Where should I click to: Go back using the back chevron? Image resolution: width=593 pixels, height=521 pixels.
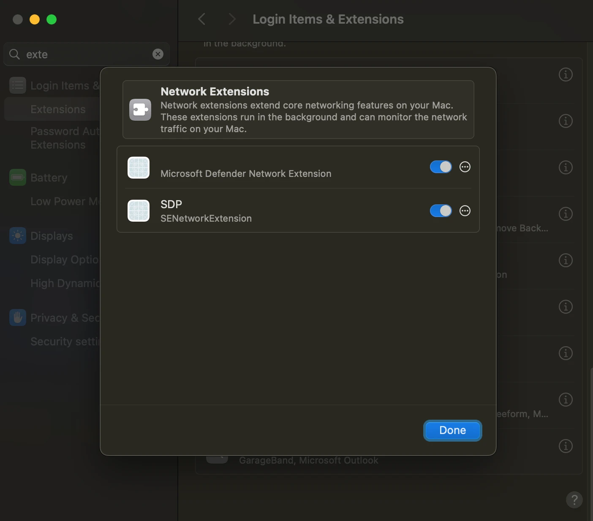click(x=202, y=19)
